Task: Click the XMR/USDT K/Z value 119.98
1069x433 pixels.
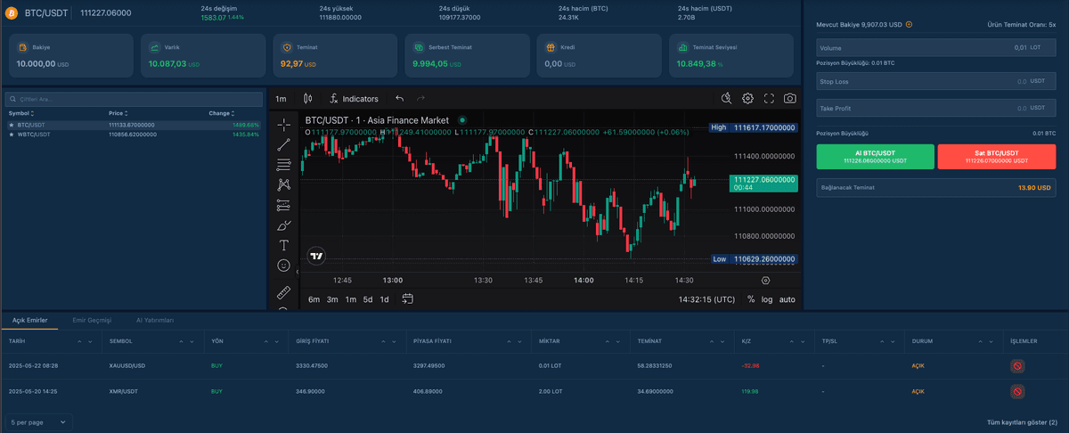Action: pyautogui.click(x=750, y=392)
